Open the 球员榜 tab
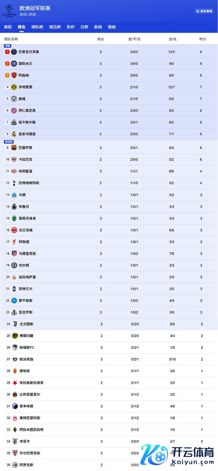Viewport: 218px width, 471px height. pyautogui.click(x=55, y=27)
